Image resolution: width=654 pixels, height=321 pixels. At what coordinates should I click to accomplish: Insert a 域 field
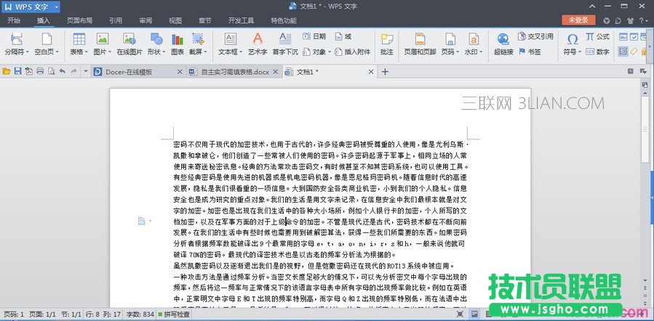343,36
